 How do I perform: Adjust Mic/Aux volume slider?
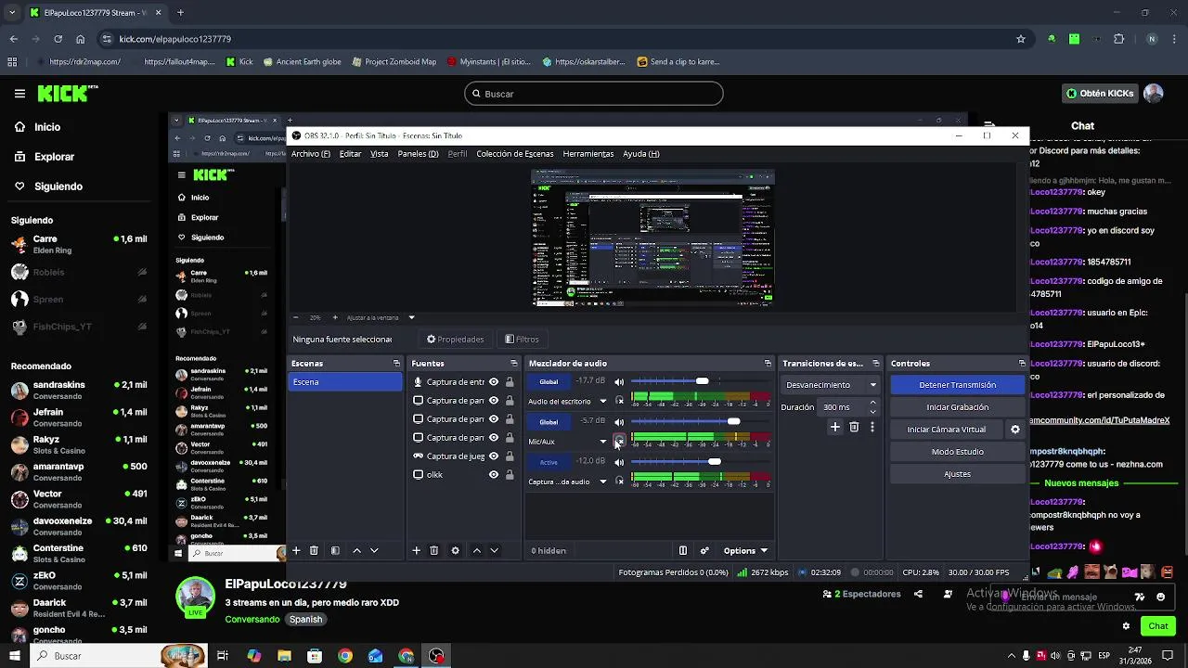(x=701, y=421)
